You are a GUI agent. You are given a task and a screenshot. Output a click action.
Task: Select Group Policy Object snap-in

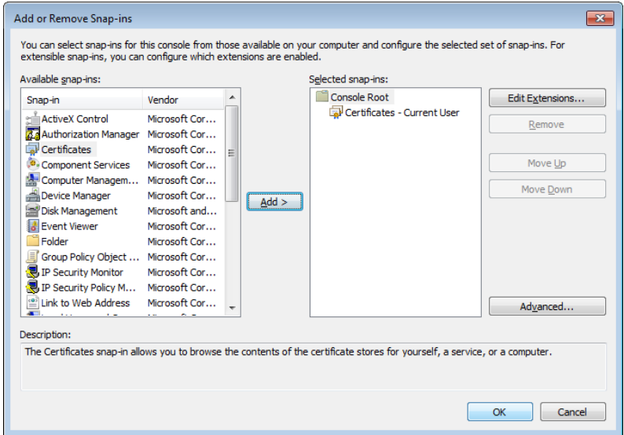click(90, 257)
